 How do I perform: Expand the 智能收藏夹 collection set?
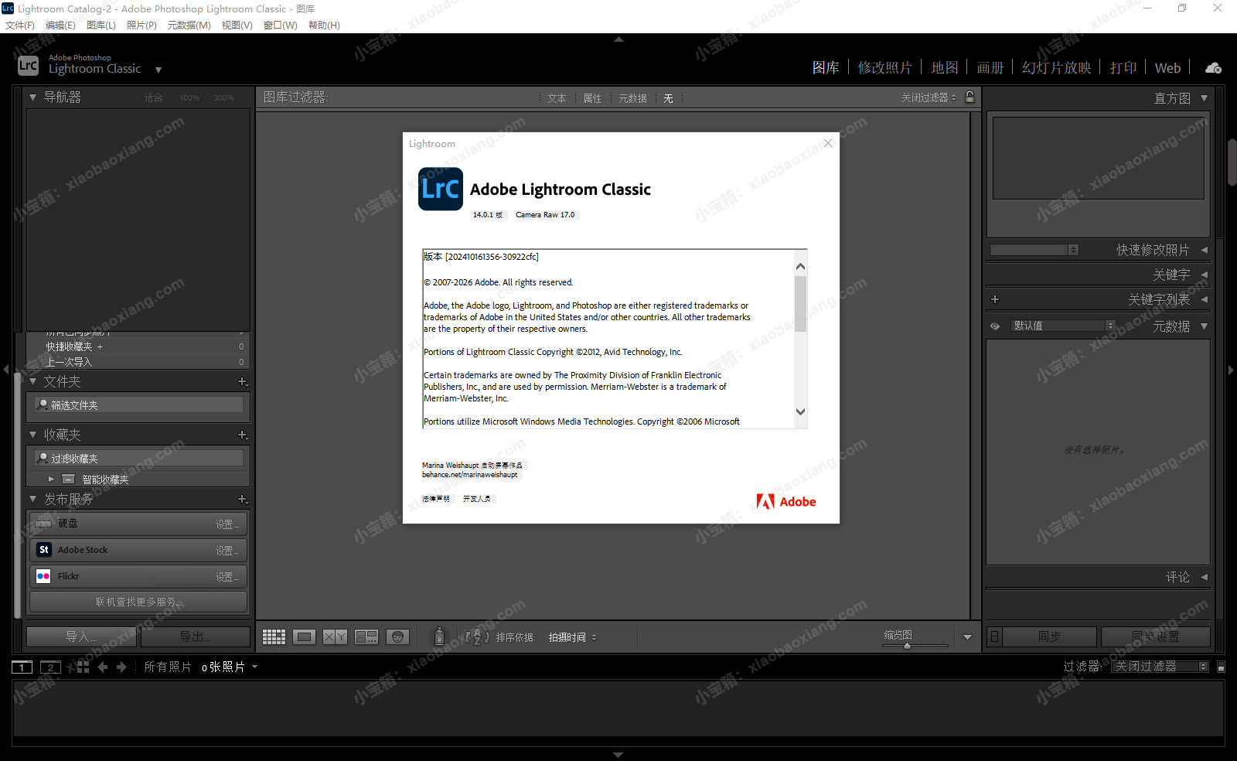pos(51,479)
